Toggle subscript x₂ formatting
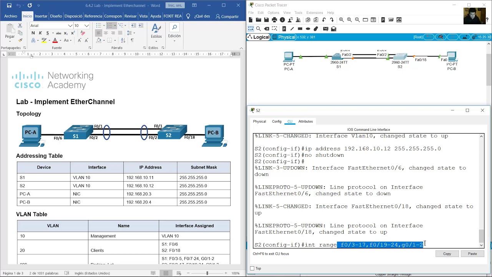The width and height of the screenshot is (492, 277). 66,33
